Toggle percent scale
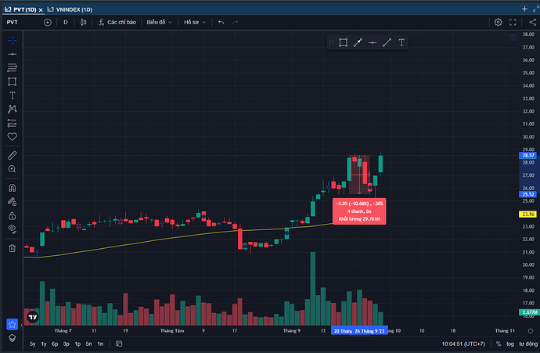Viewport: 540px width, 353px height. point(499,344)
